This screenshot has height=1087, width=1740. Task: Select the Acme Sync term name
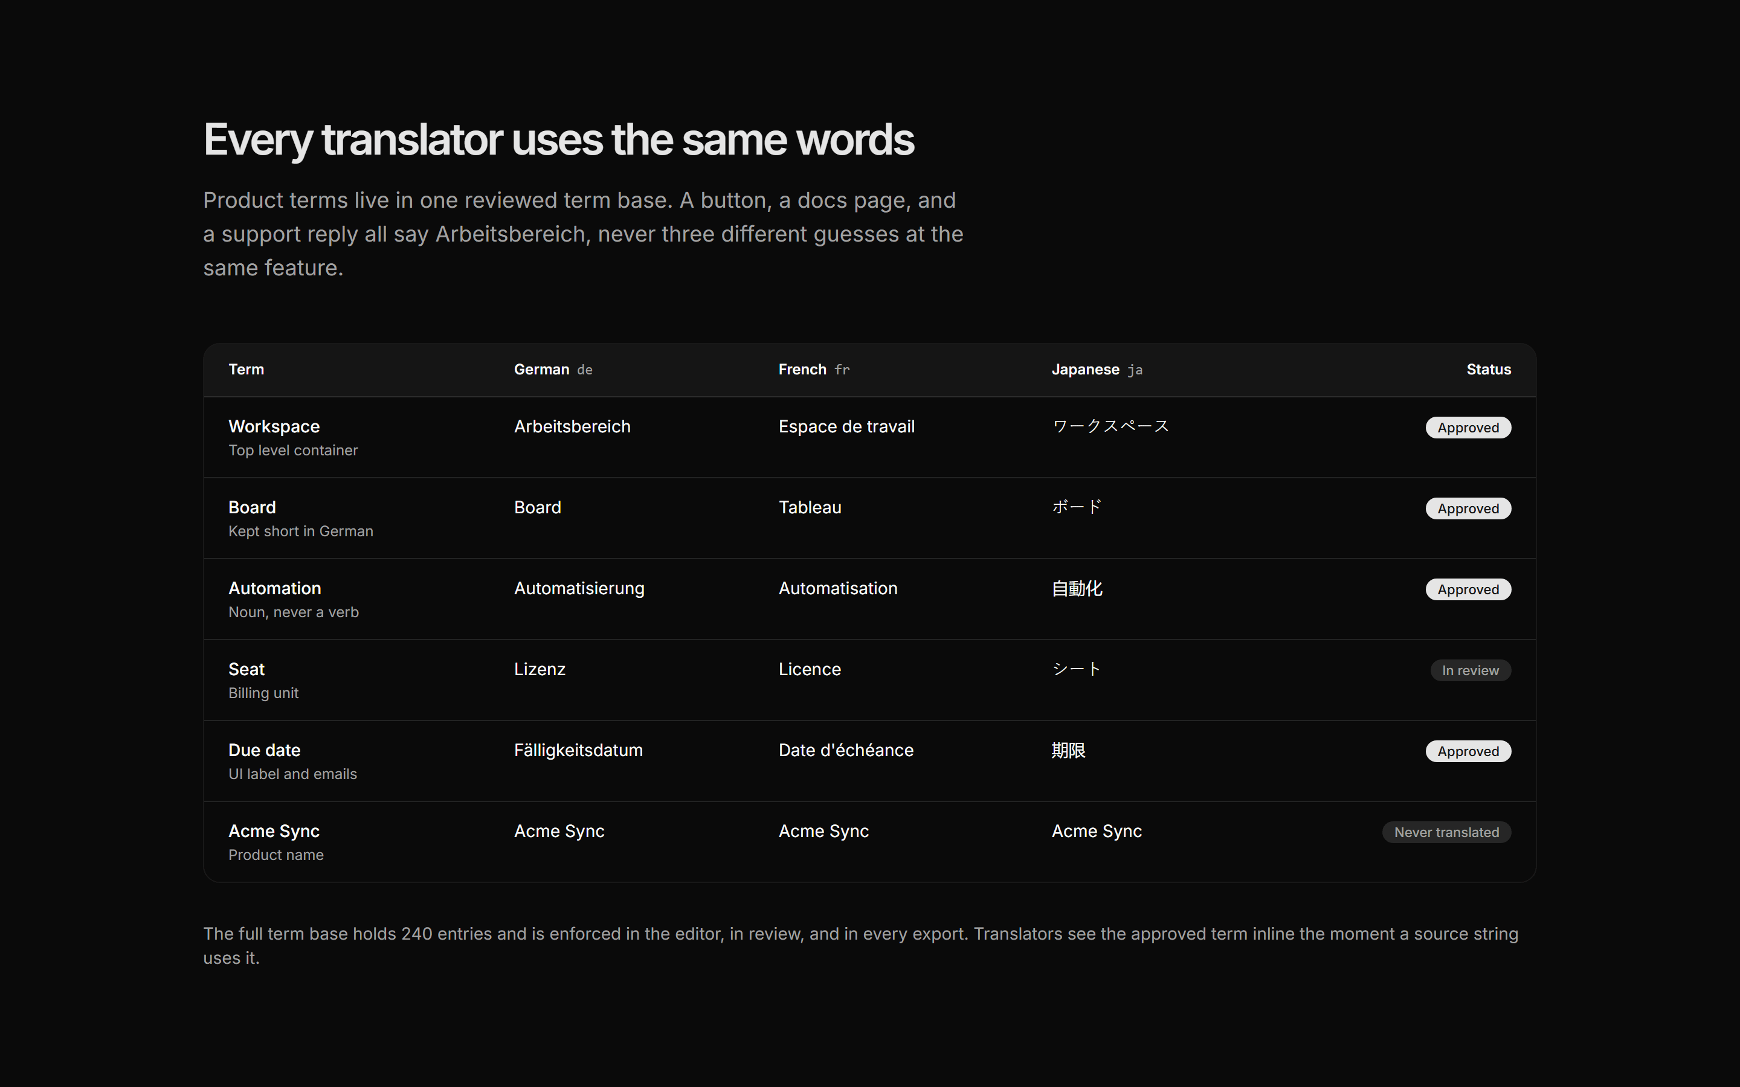pos(274,831)
